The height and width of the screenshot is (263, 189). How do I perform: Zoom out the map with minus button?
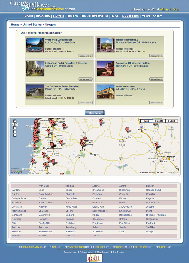[15, 135]
